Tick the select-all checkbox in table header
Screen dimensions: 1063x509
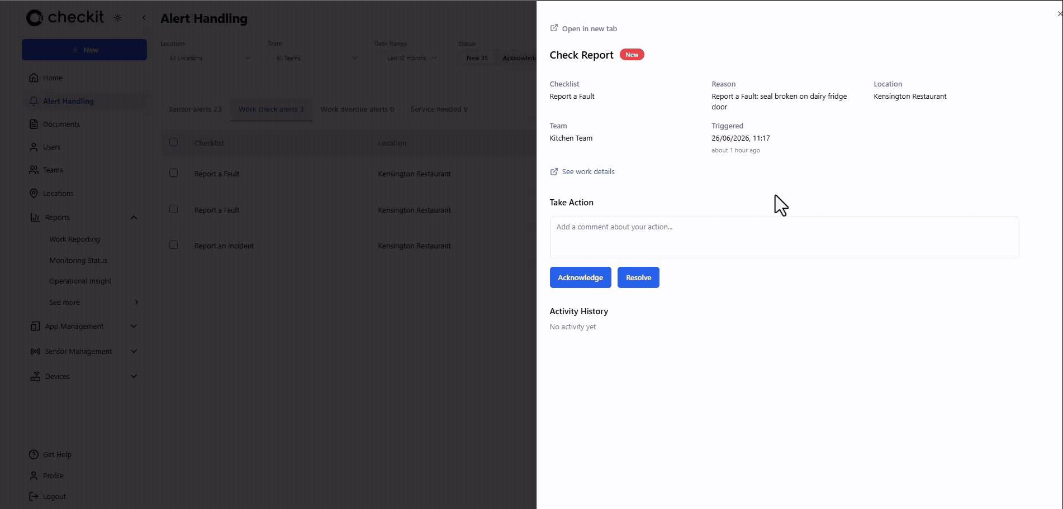173,142
